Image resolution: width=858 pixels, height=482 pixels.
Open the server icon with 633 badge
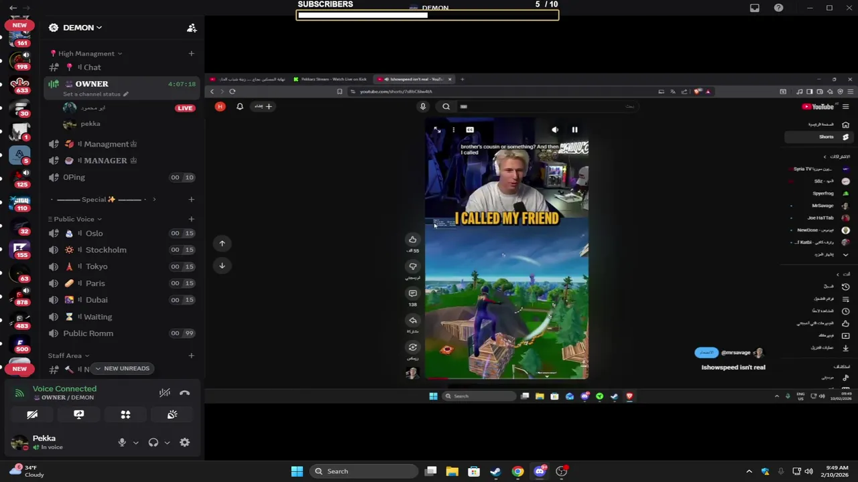(19, 86)
